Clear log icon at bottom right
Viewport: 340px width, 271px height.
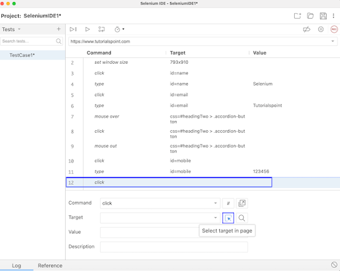point(334,264)
